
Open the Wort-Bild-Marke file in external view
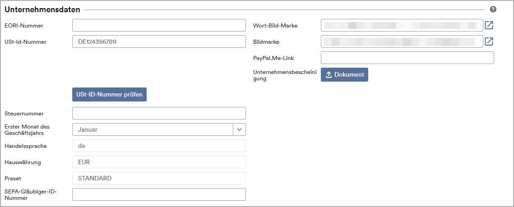(x=489, y=25)
